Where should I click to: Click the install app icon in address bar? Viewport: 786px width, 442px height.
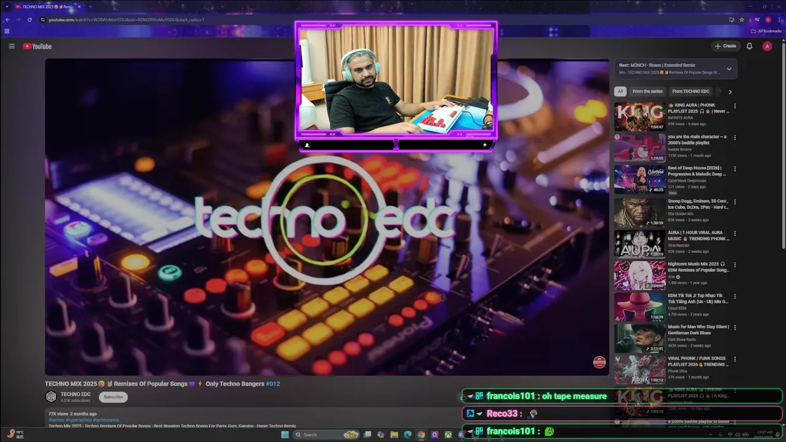[x=731, y=20]
